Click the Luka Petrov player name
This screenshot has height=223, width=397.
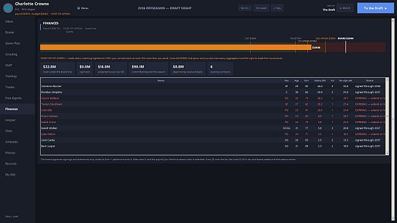coord(48,134)
